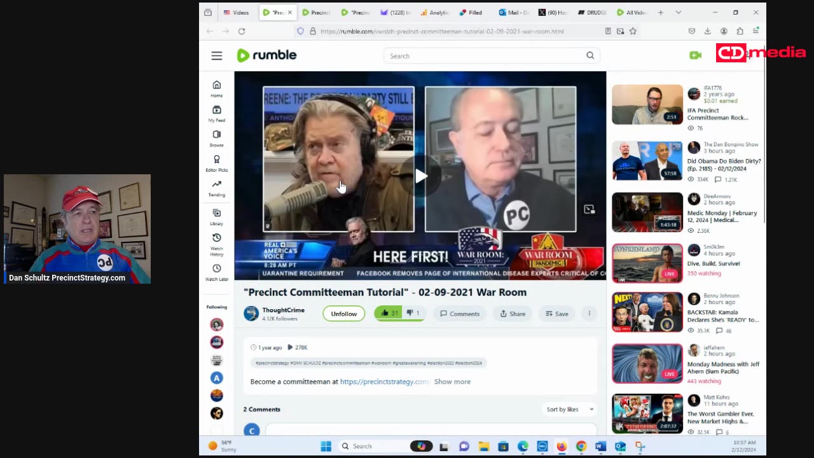This screenshot has height=458, width=814.
Task: Open Trending in sidebar
Action: 217,188
